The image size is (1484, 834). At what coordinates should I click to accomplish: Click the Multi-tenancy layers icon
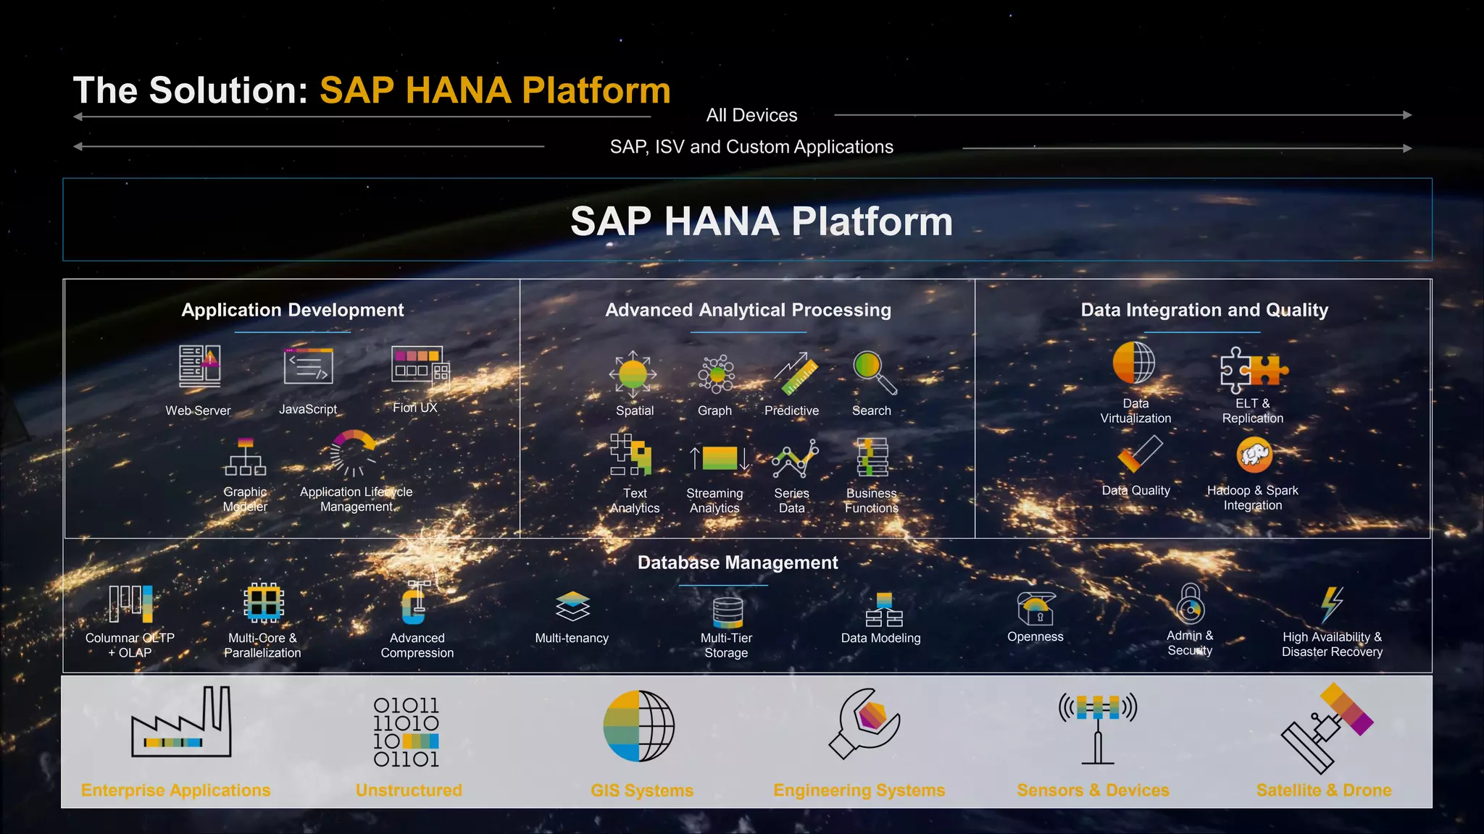tap(572, 606)
